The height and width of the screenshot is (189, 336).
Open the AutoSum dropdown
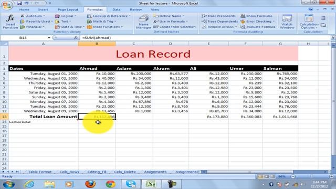tap(33, 16)
